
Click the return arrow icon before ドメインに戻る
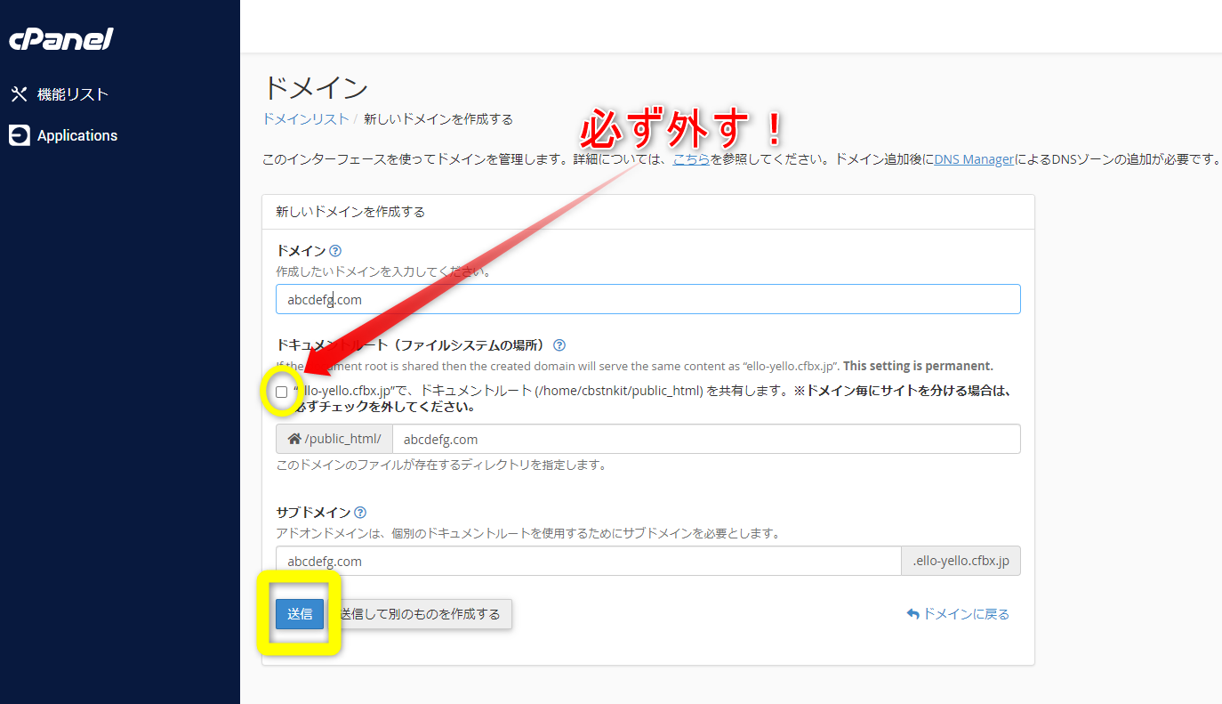click(x=912, y=614)
